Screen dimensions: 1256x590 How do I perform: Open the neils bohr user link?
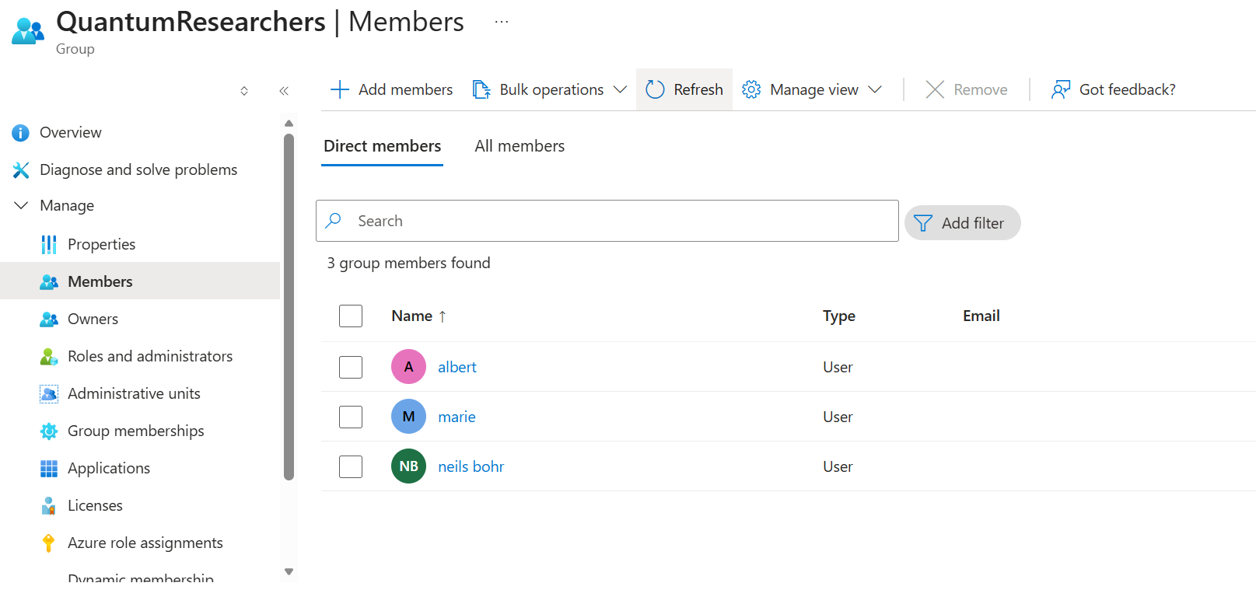tap(471, 466)
